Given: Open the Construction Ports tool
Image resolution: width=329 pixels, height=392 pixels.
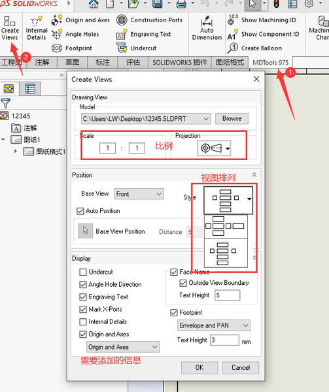Looking at the screenshot, I should (149, 20).
